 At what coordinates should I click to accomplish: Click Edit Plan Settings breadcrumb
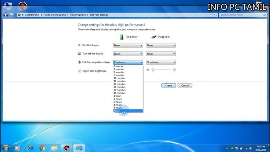click(99, 15)
